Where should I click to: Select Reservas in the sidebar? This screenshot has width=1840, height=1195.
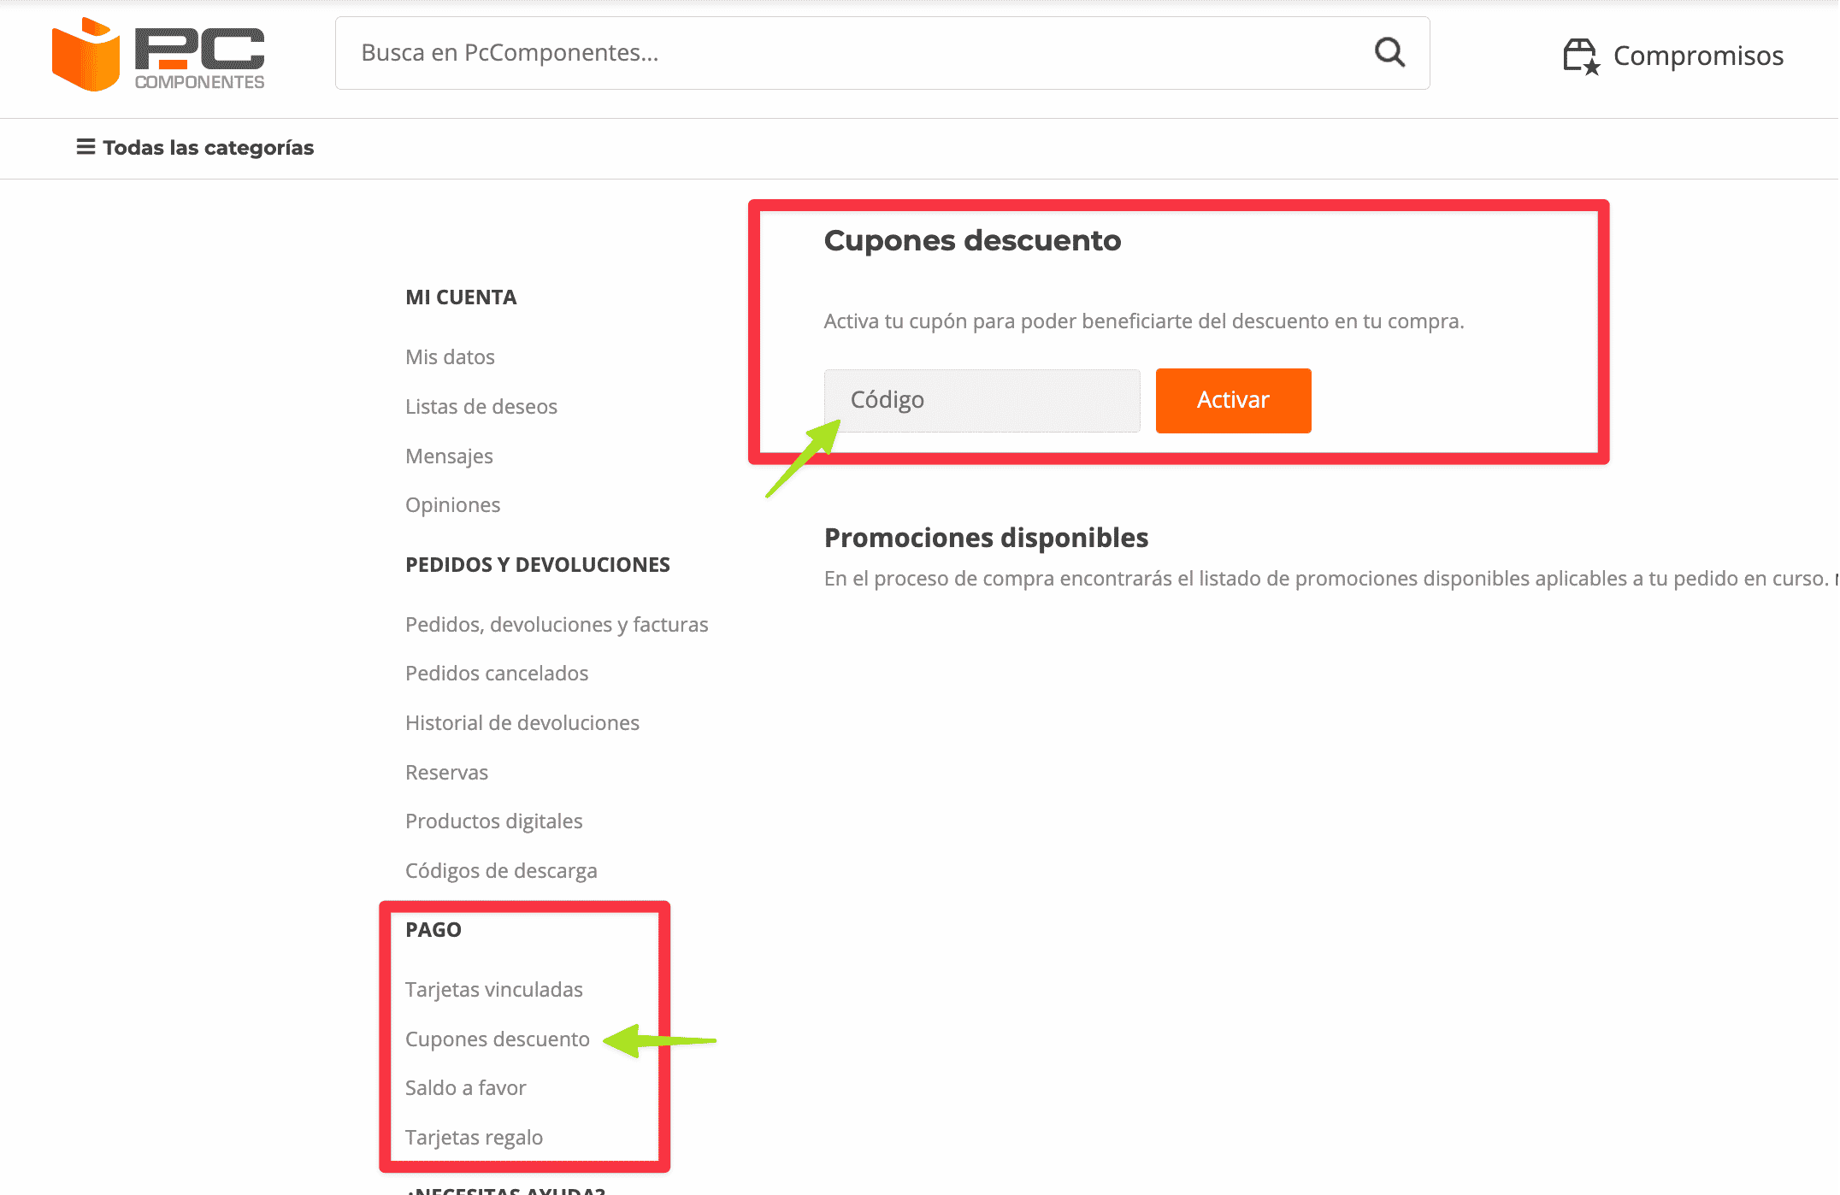(x=446, y=772)
